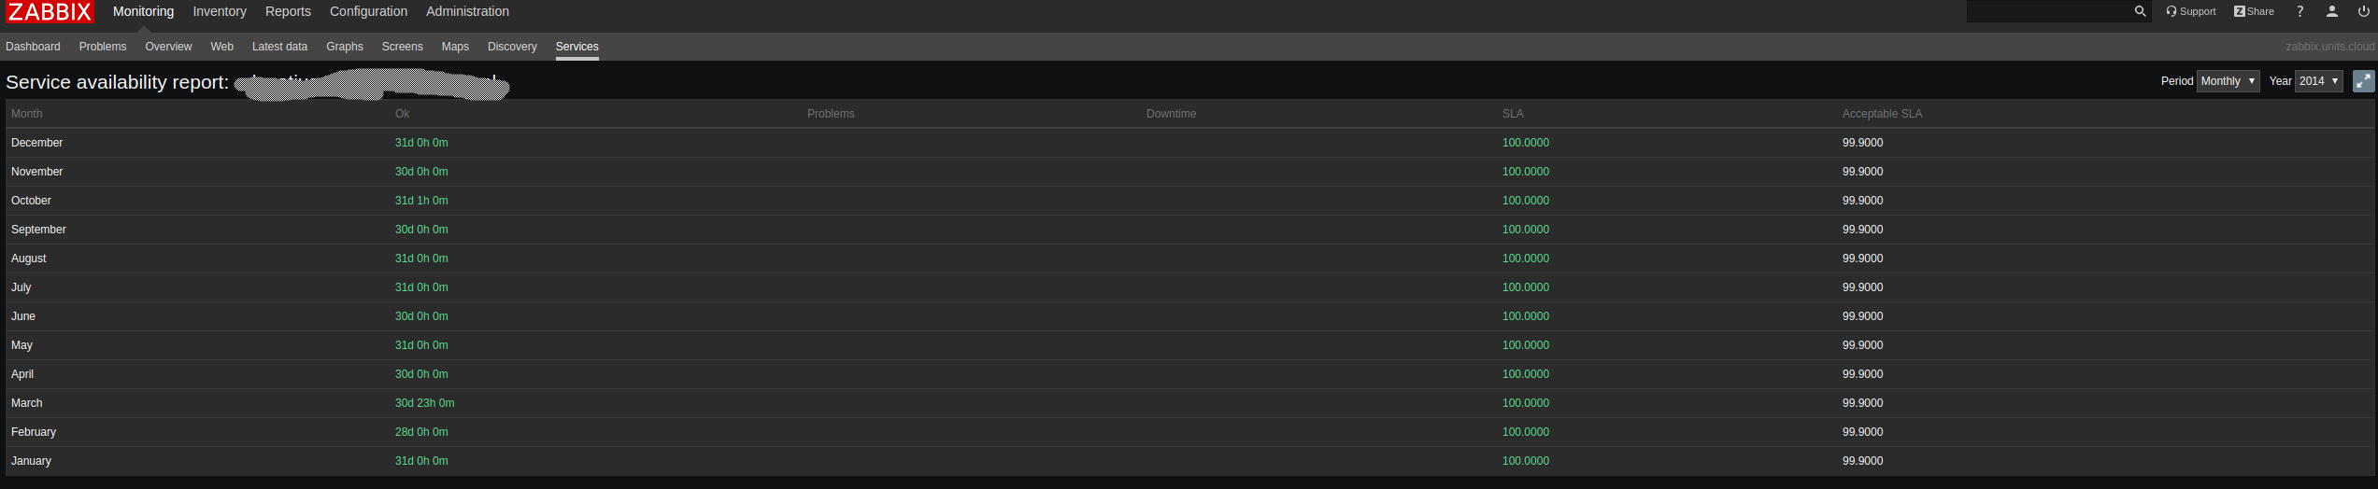Open the Dashboard tab
The image size is (2378, 489).
33,47
